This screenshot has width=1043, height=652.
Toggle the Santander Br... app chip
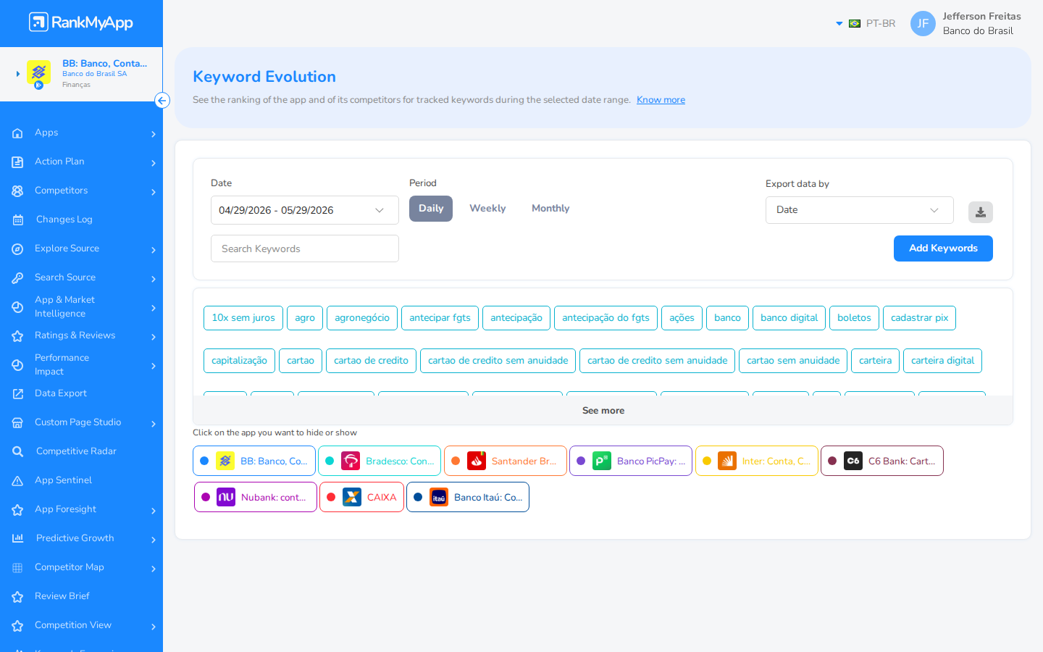506,461
